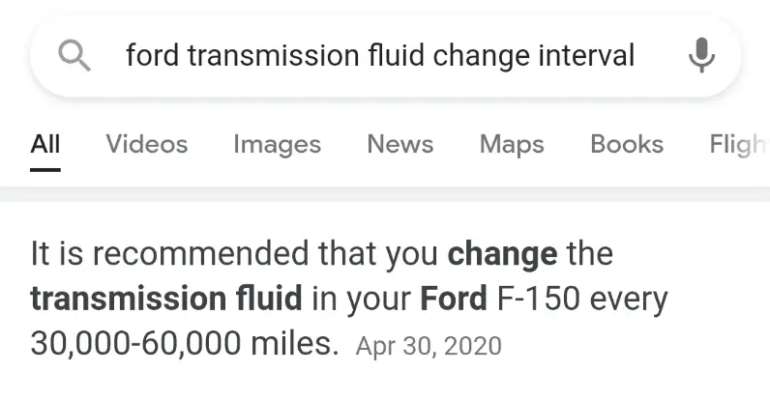Viewport: 770px width, 401px height.
Task: Click the underline indicator beneath All tab
Action: coord(45,170)
